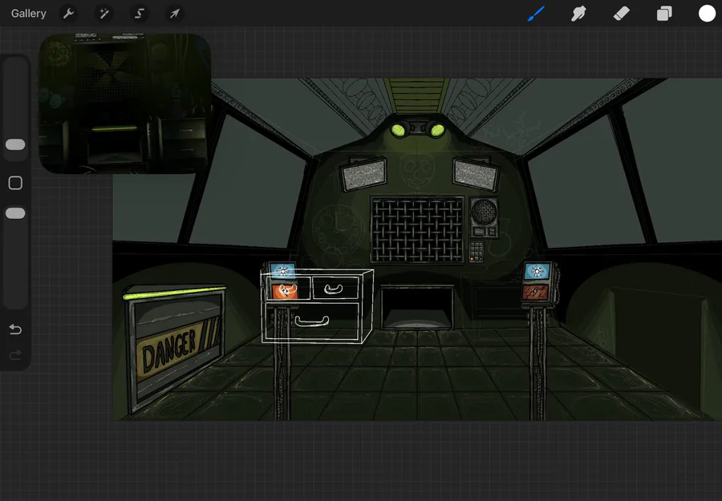Image resolution: width=722 pixels, height=501 pixels.
Task: Redo the last undone action
Action: click(15, 354)
